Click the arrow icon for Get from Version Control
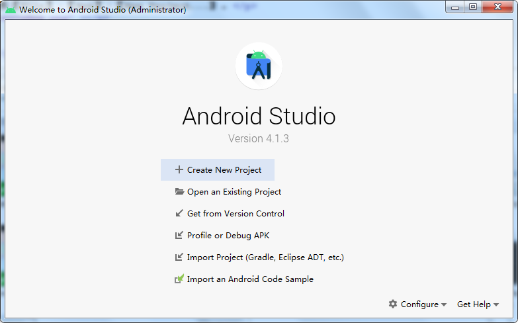The image size is (518, 323). (179, 213)
